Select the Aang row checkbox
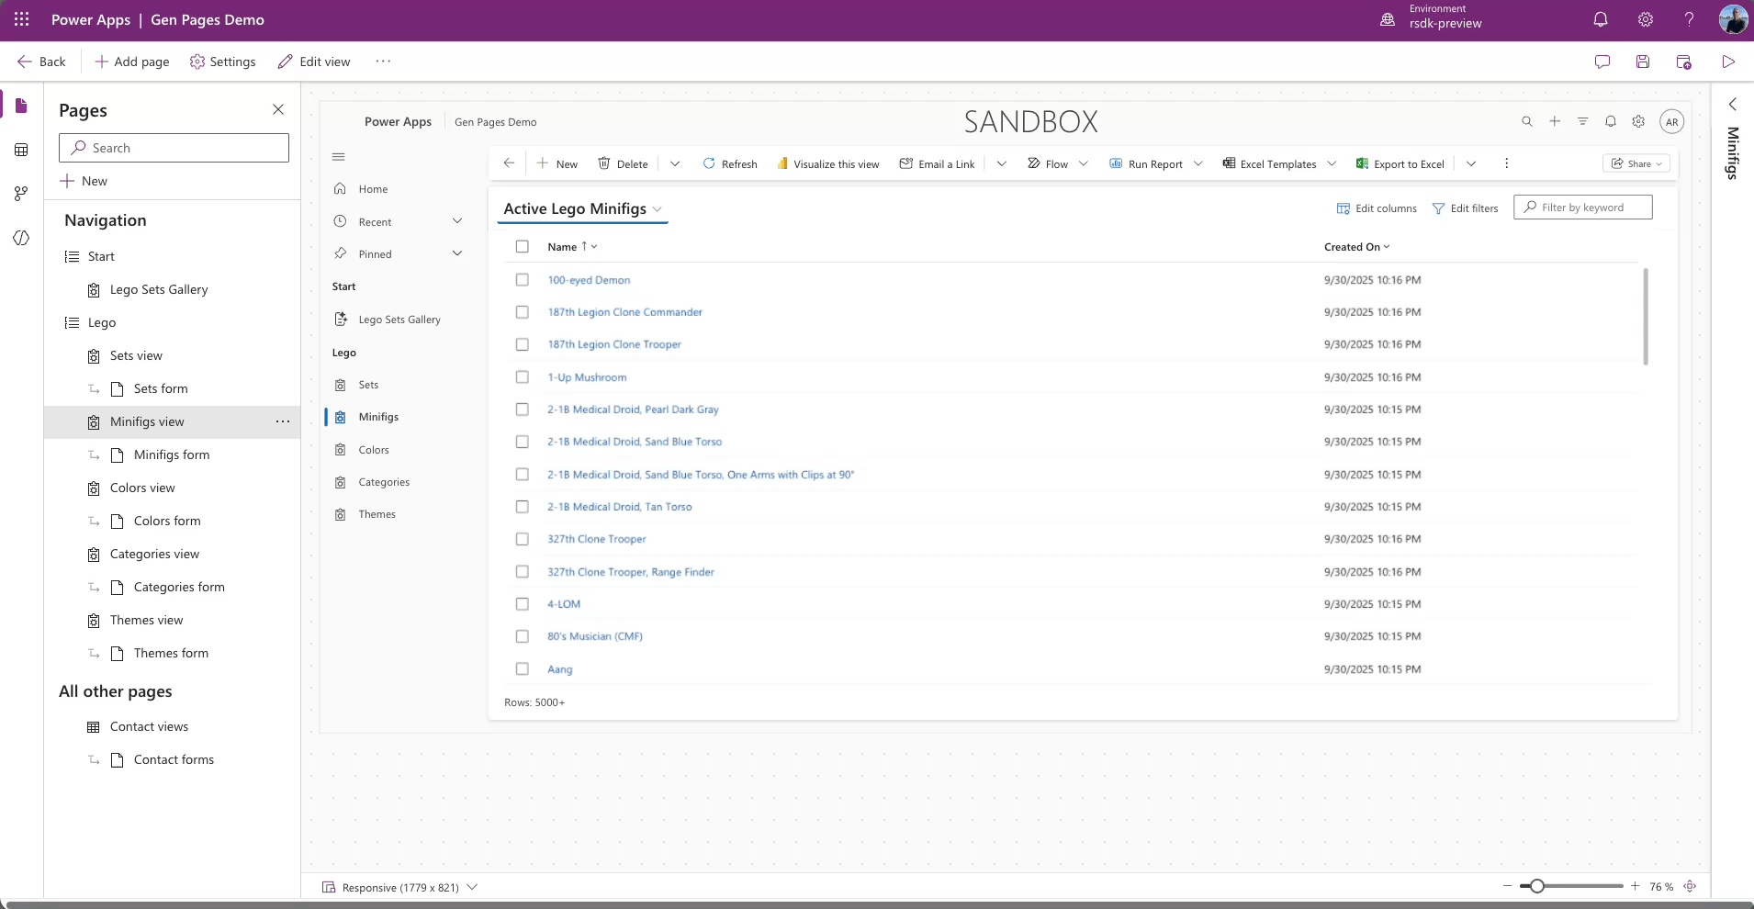Screen dimensions: 1754x909 [x=522, y=669]
